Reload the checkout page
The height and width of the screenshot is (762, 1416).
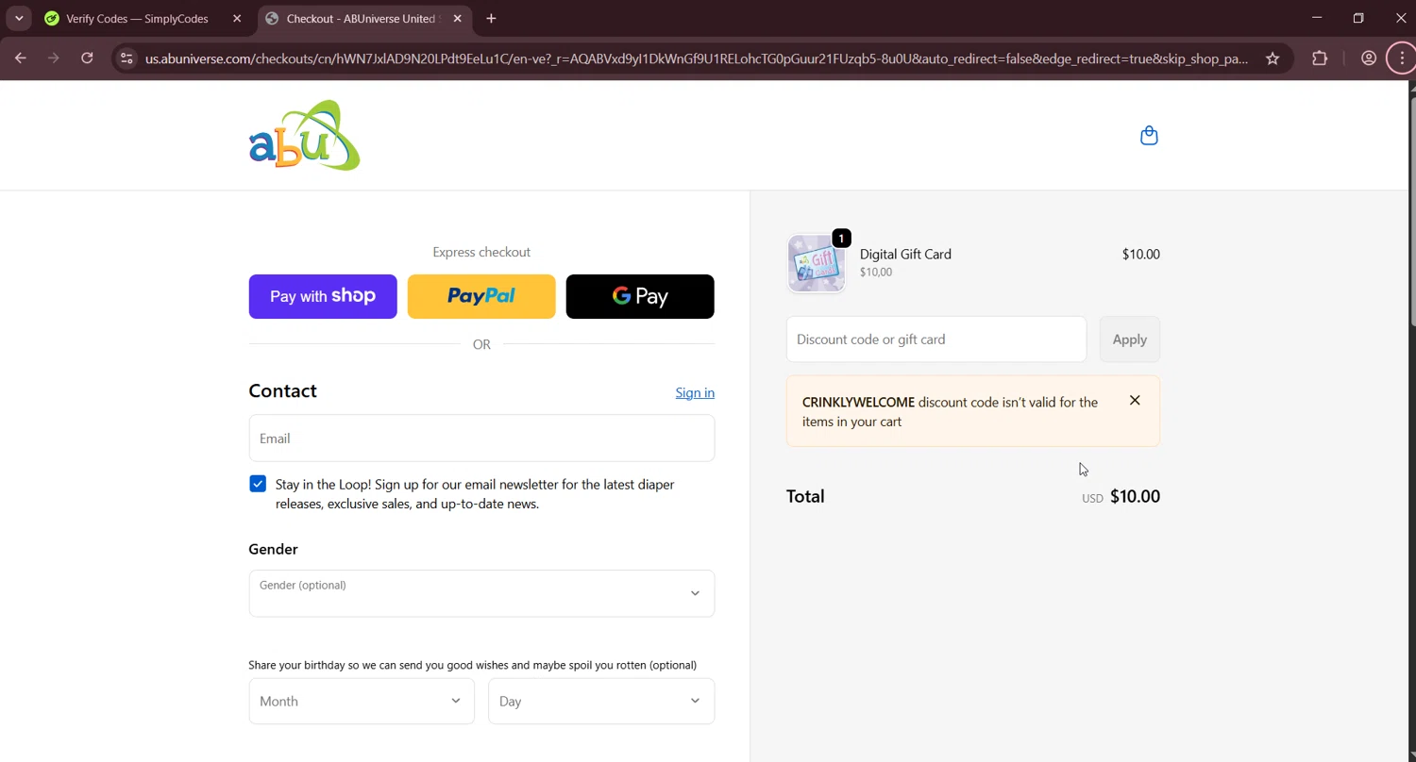pyautogui.click(x=87, y=58)
